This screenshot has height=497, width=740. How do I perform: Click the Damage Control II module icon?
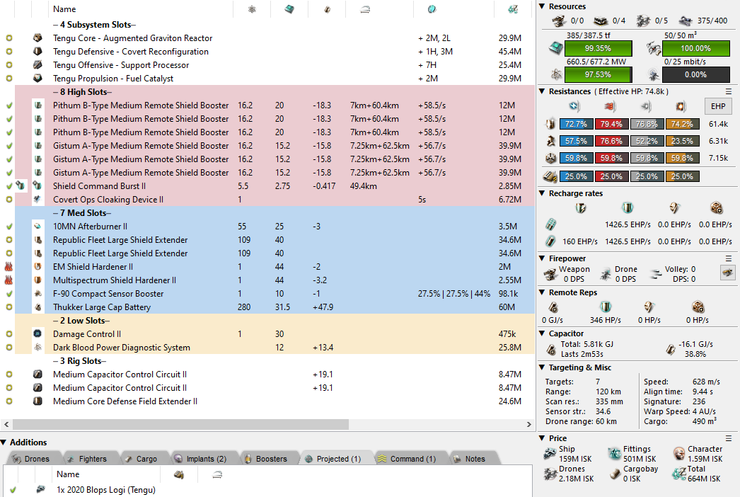click(37, 334)
